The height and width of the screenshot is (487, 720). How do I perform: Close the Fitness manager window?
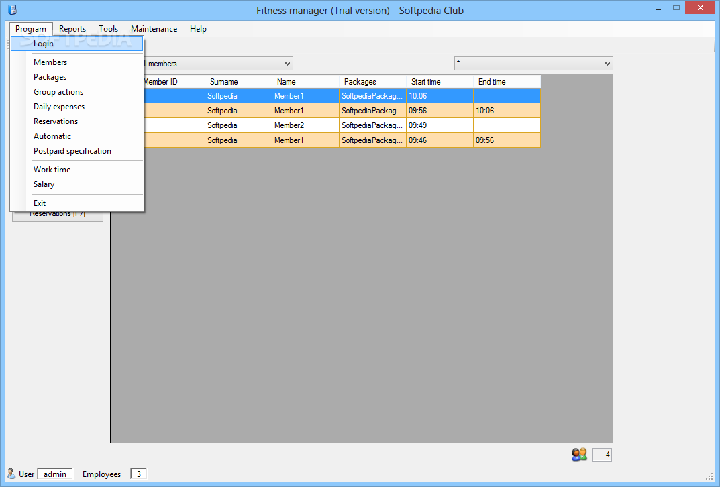click(701, 7)
